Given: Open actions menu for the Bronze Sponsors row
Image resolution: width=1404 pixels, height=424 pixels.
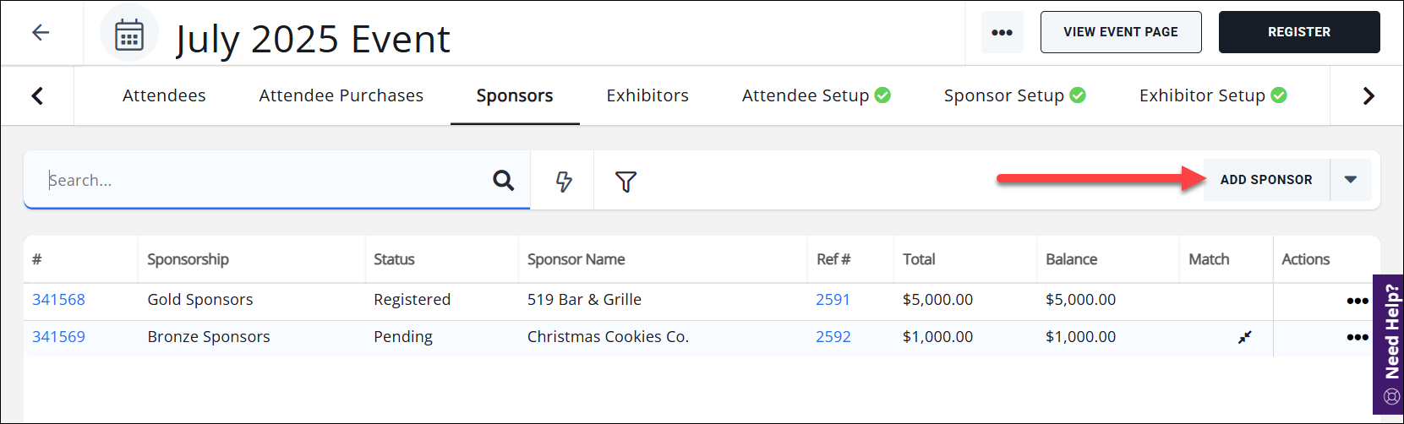Looking at the screenshot, I should 1357,337.
